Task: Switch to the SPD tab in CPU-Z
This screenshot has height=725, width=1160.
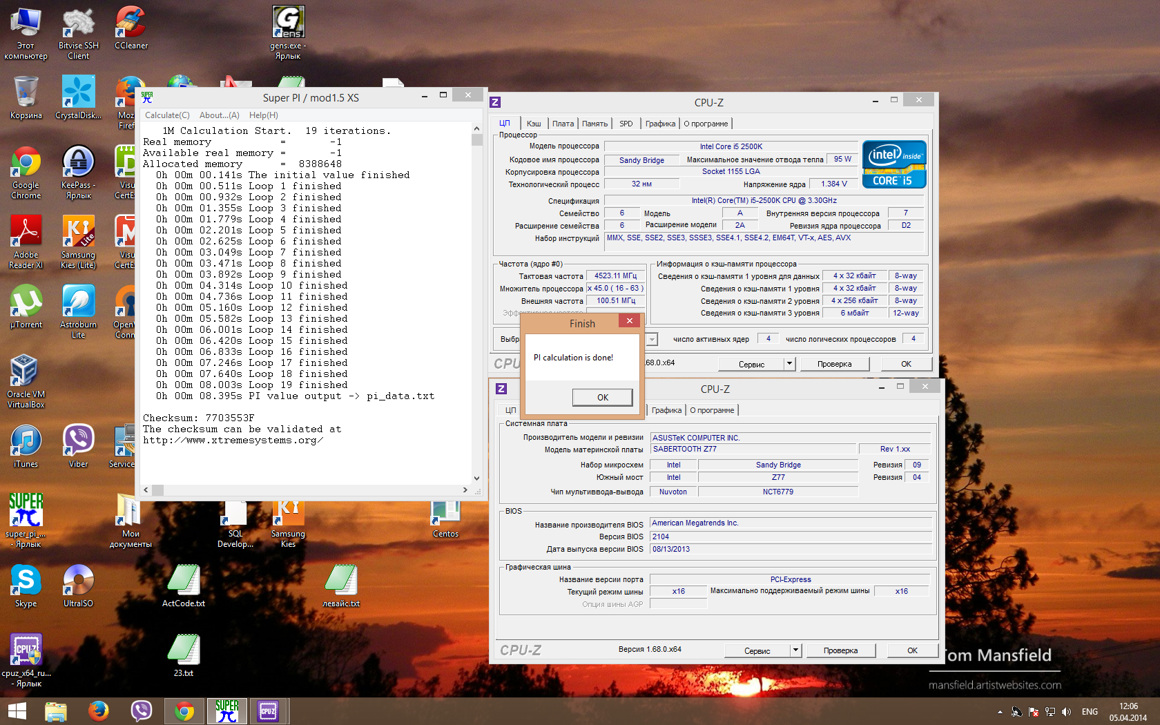Action: [626, 124]
